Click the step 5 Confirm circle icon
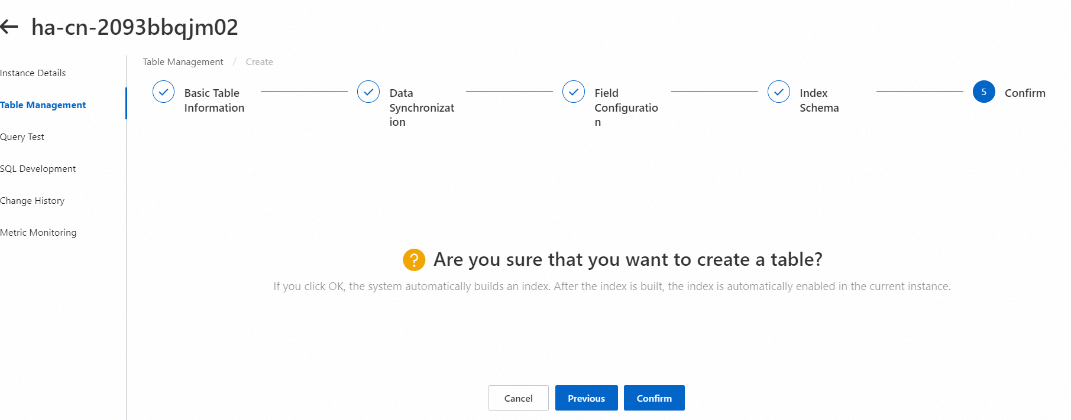Screen dimensions: 1071x420 click(984, 92)
